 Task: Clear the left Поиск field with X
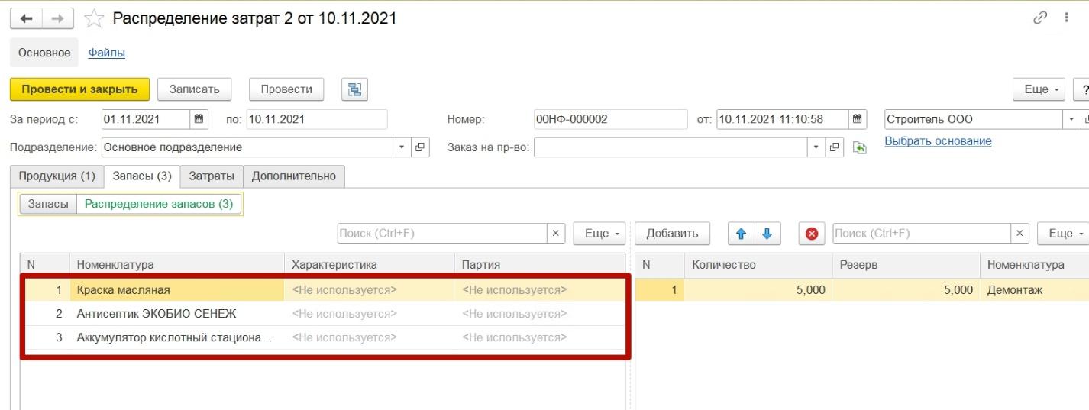coord(556,234)
